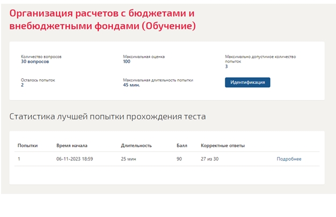
Task: Click the Осталось попыток label
Action: pyautogui.click(x=38, y=80)
